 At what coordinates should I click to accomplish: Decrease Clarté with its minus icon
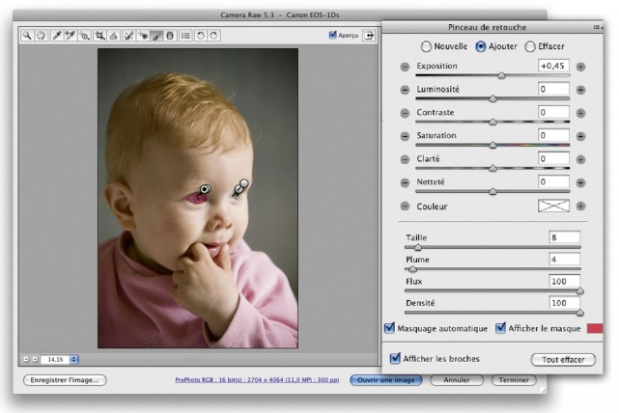(x=405, y=160)
